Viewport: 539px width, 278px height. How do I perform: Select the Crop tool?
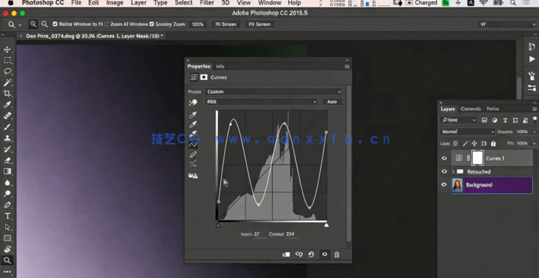pos(7,94)
